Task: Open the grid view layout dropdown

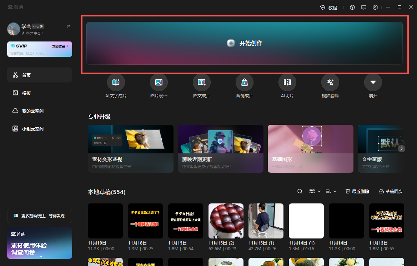Action: pyautogui.click(x=315, y=191)
